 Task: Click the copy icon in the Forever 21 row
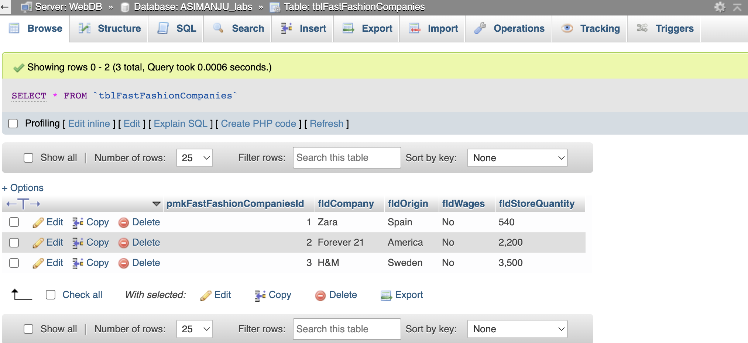click(x=78, y=243)
